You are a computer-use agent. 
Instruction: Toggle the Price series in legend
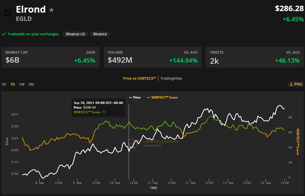pos(135,97)
